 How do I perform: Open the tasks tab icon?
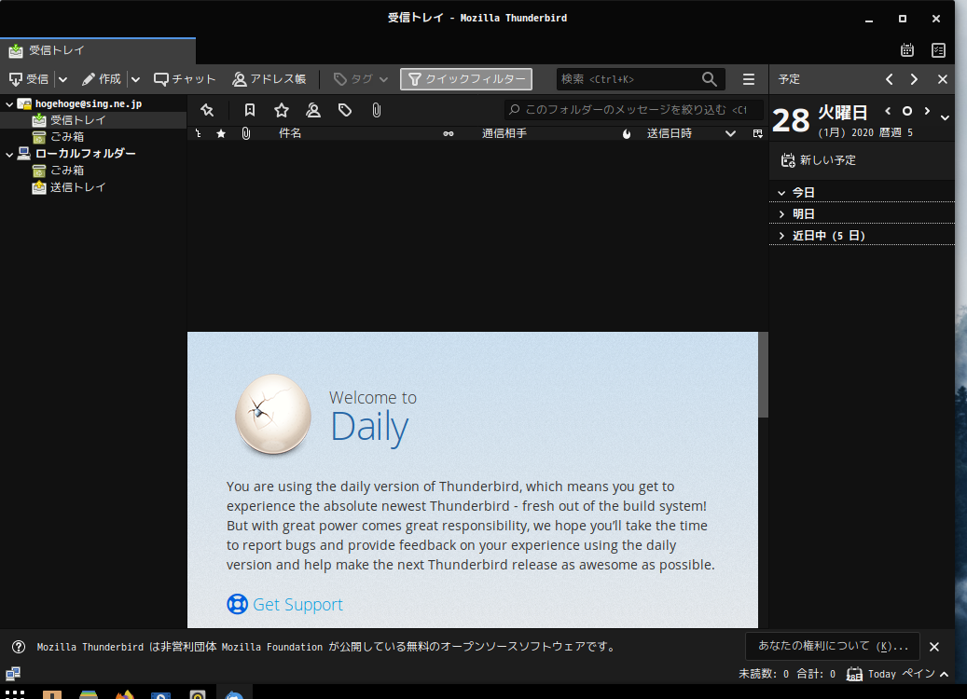(939, 50)
